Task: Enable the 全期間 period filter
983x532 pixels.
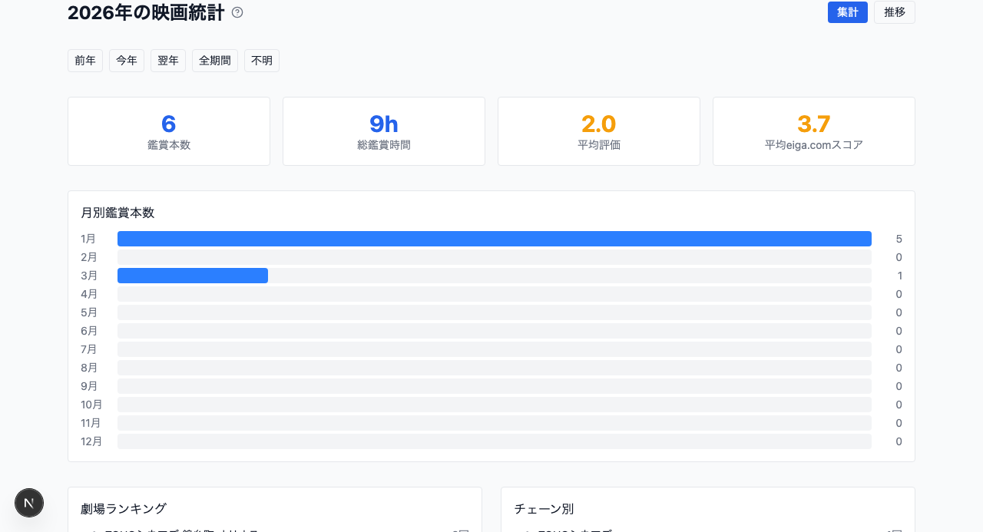Action: 214,61
